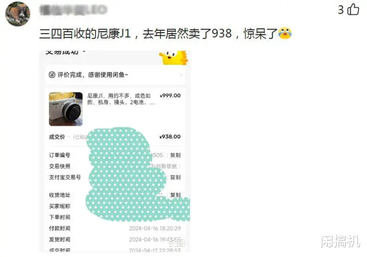
Task: Click the 尼康J1 listing title text
Action: [x=121, y=99]
